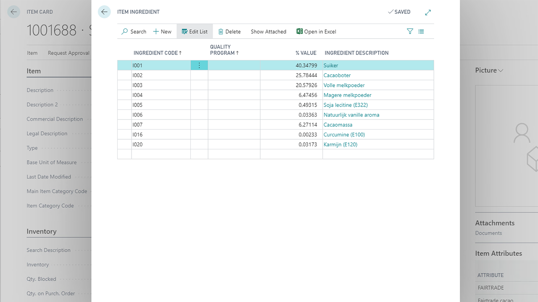538x302 pixels.
Task: Select ingredient code cell I004
Action: tap(161, 95)
